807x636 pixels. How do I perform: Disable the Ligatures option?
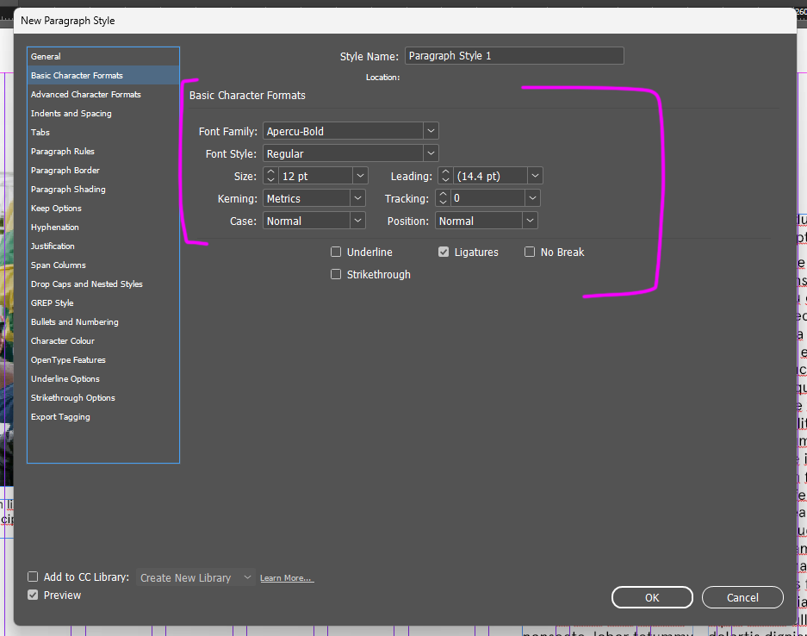pyautogui.click(x=443, y=252)
